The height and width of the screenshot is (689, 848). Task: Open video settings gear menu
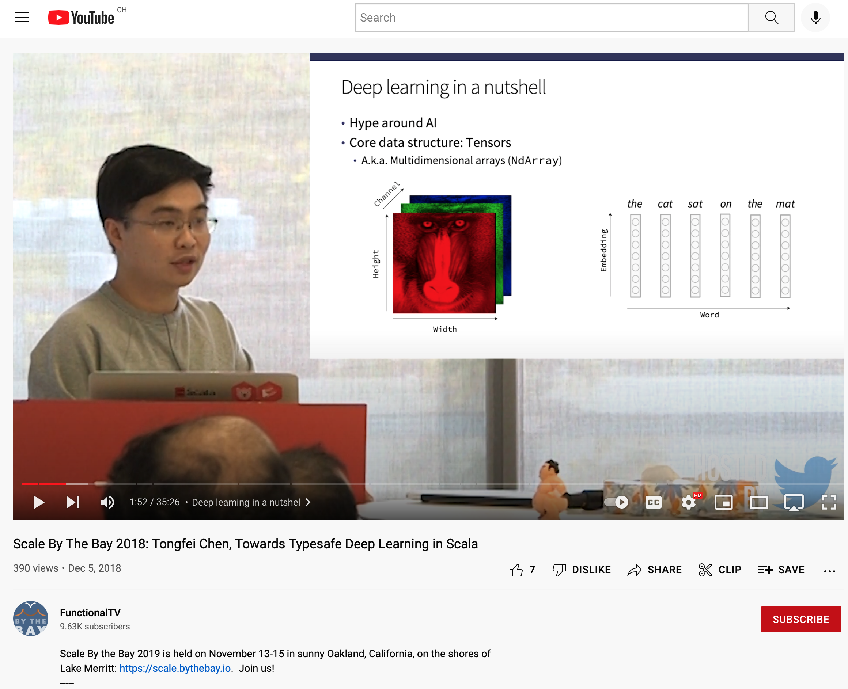[x=688, y=502]
